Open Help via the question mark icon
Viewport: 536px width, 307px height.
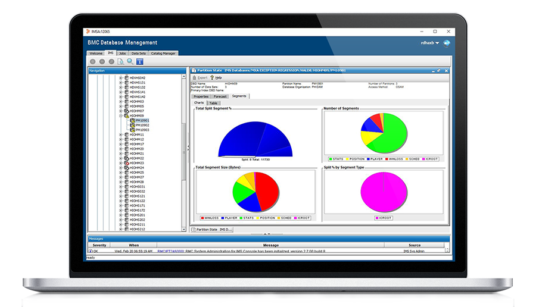(212, 77)
